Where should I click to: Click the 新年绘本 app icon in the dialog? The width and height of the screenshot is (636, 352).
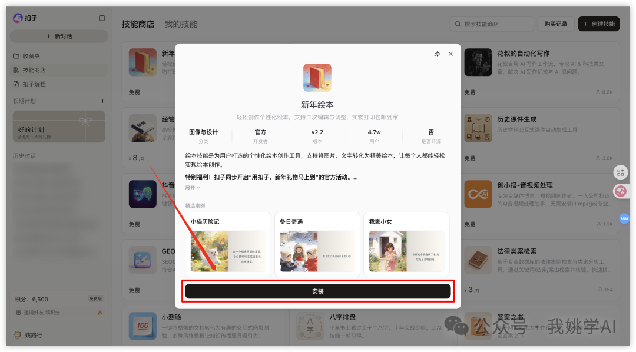pos(317,77)
